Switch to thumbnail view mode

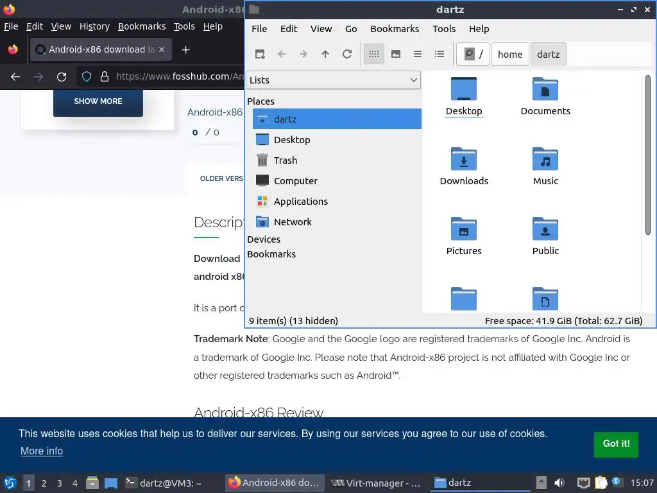(x=395, y=54)
